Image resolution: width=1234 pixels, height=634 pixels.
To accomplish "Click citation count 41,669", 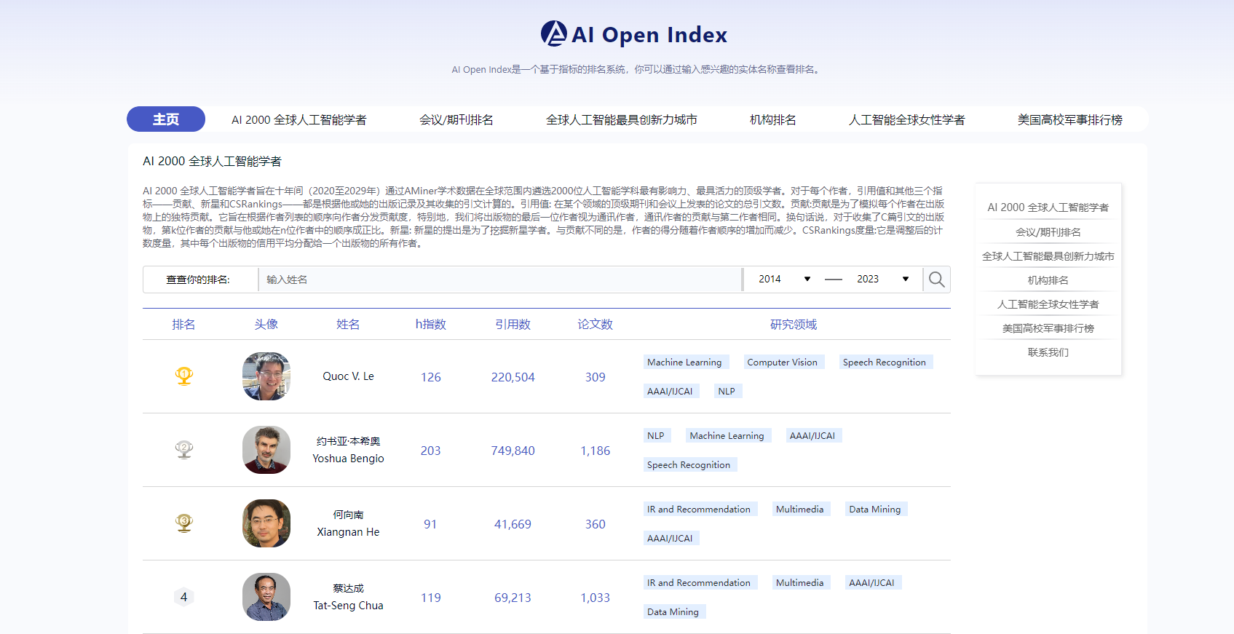I will tap(513, 524).
